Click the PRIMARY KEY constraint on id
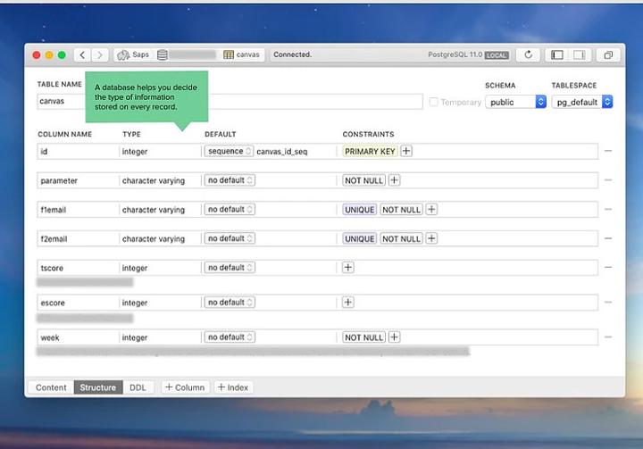The image size is (643, 449). tap(370, 152)
